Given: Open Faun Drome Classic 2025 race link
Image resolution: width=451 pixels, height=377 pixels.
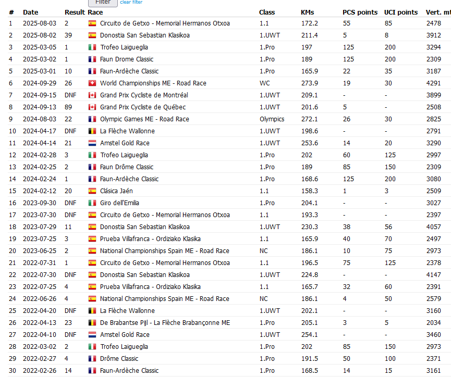Looking at the screenshot, I should coord(127,59).
